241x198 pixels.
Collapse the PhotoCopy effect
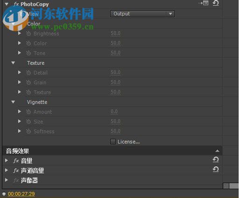coord(7,4)
